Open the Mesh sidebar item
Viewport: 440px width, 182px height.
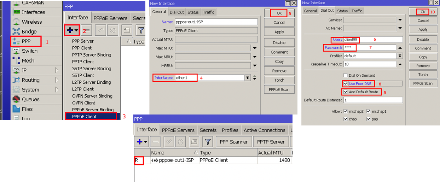(28, 61)
